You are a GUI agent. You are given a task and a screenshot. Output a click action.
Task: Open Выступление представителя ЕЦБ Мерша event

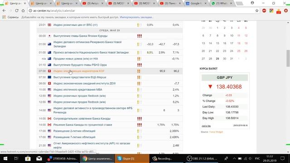click(80, 77)
